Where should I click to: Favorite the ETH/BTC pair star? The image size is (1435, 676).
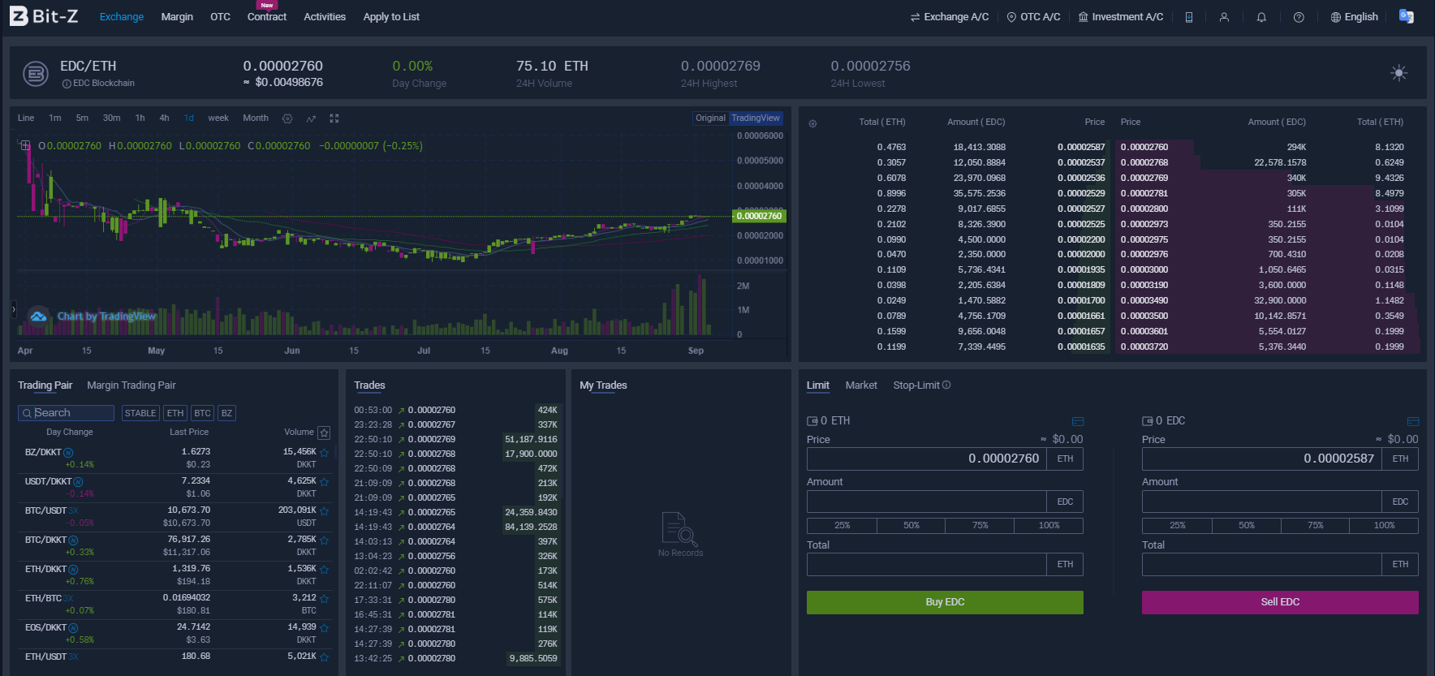pyautogui.click(x=325, y=599)
